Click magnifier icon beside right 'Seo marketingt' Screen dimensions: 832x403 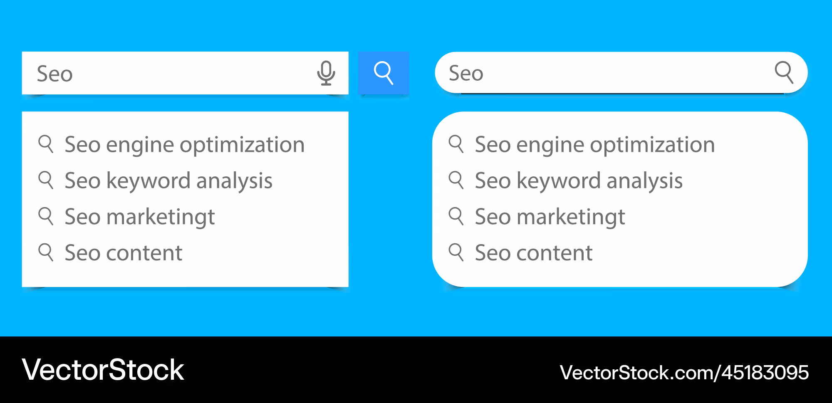click(x=456, y=216)
